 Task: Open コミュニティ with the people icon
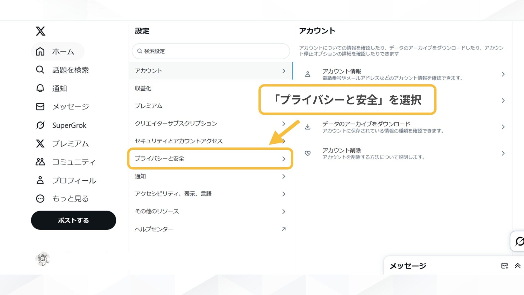point(40,162)
